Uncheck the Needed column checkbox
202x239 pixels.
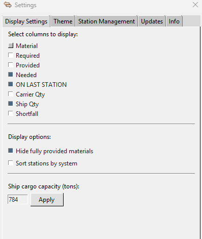pos(11,75)
